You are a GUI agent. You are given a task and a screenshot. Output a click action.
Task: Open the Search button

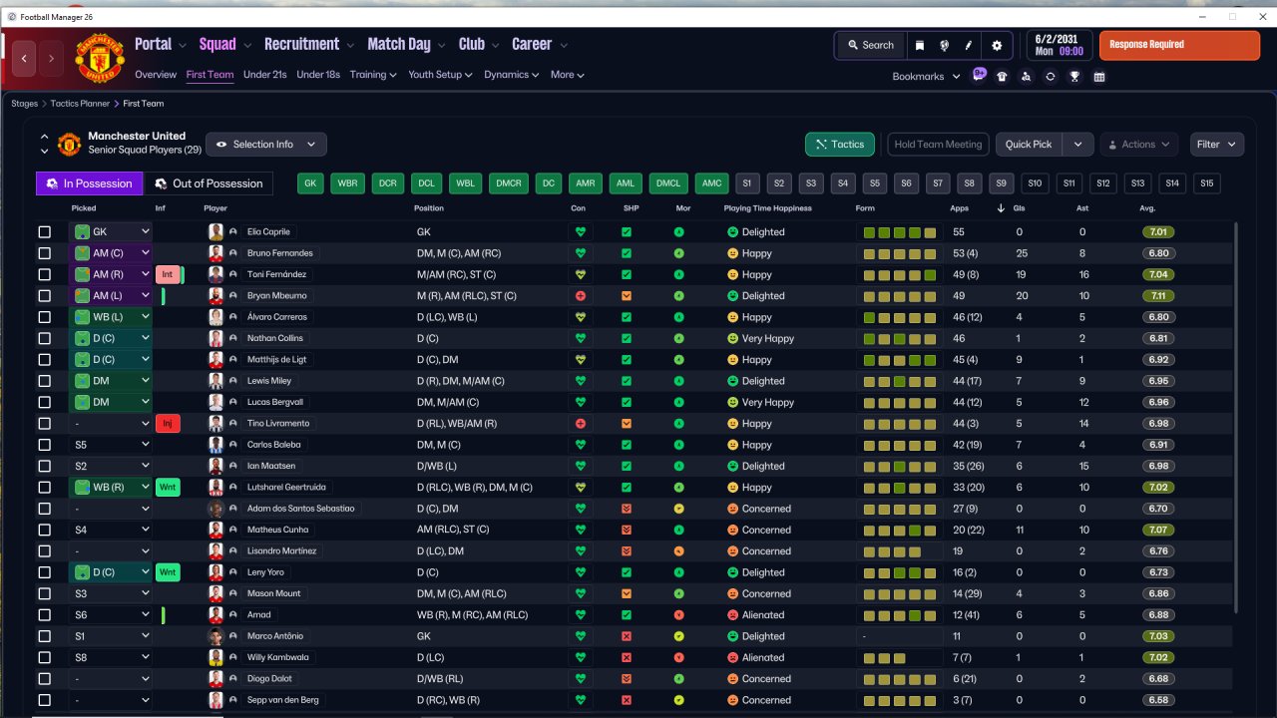coord(871,45)
